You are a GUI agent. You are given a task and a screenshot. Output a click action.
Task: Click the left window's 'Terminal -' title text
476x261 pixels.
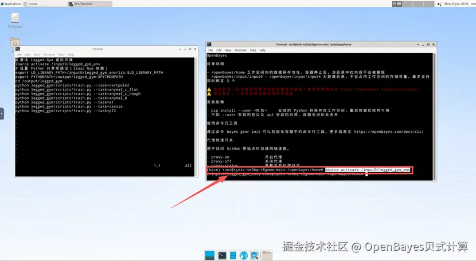tap(99, 49)
